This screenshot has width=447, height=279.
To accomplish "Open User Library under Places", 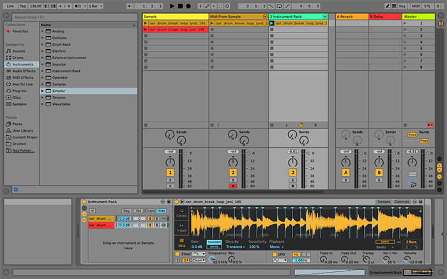I will pyautogui.click(x=22, y=131).
